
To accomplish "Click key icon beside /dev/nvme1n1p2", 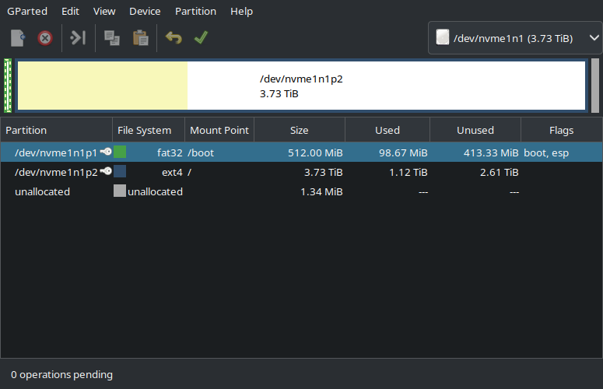I will (106, 172).
